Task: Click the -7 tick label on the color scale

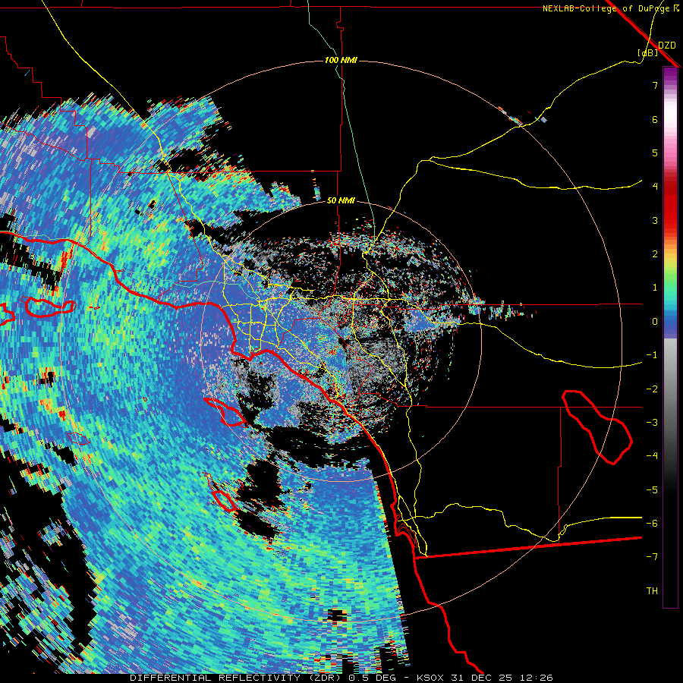Action: pyautogui.click(x=652, y=557)
